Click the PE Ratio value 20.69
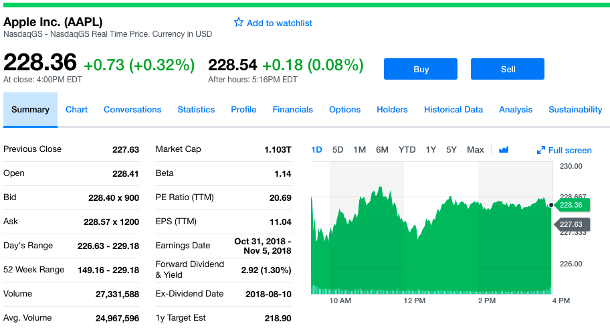The image size is (610, 332). click(x=280, y=198)
